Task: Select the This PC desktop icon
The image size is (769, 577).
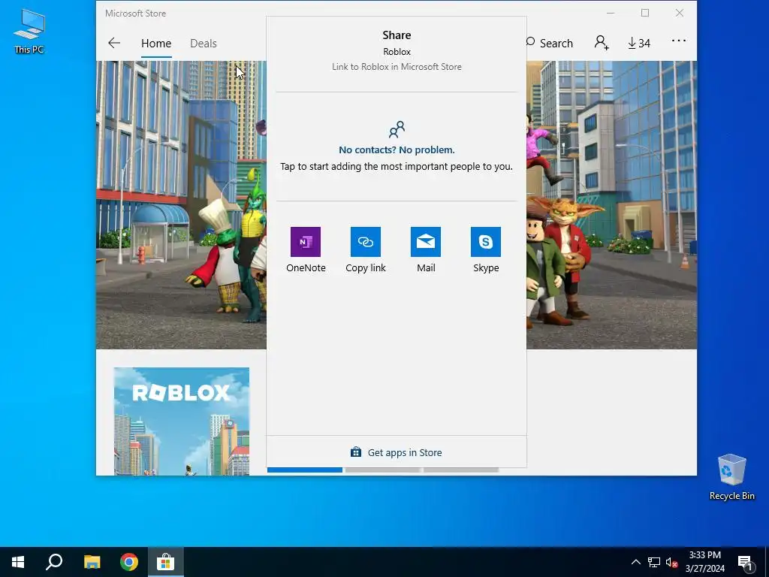Action: click(x=29, y=32)
